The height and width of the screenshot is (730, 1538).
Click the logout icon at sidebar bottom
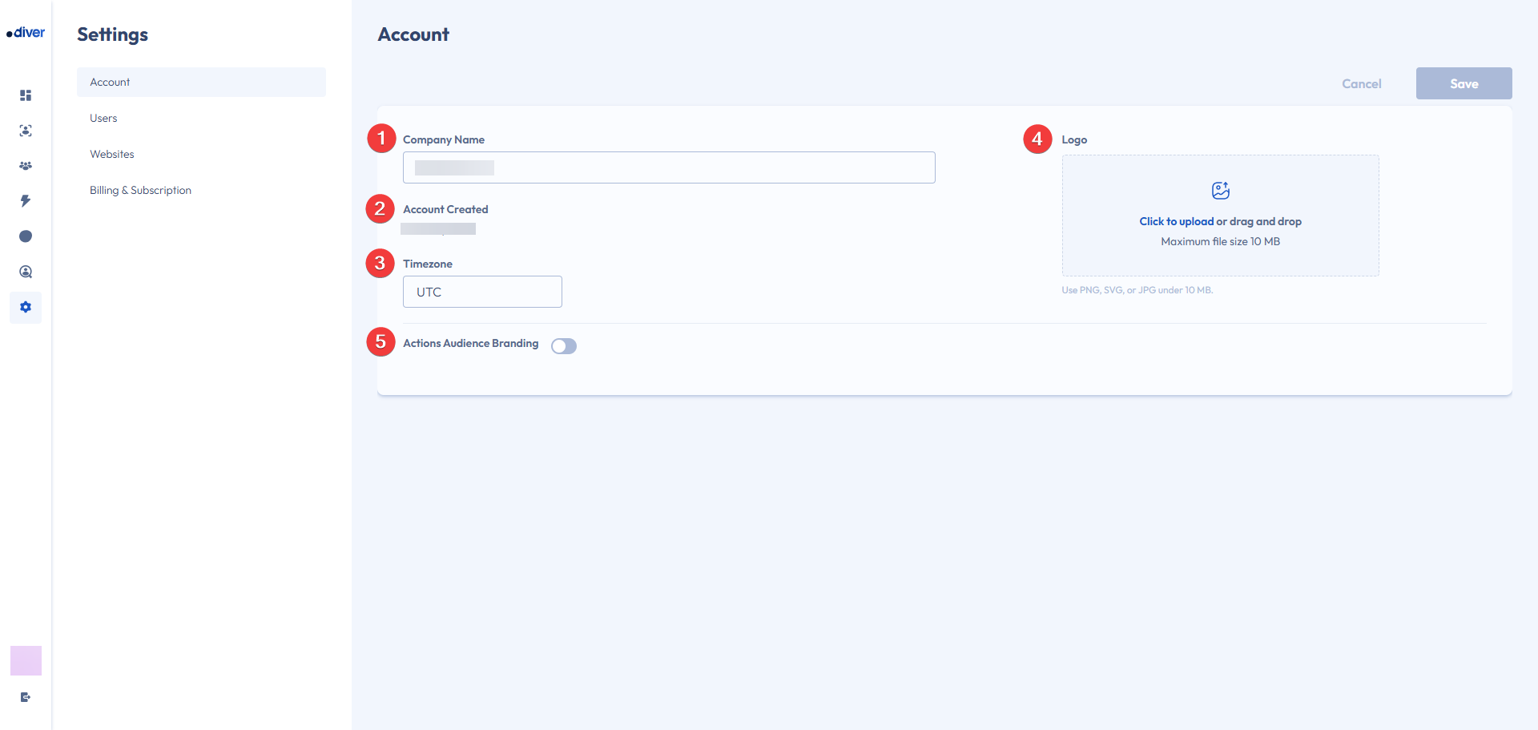tap(26, 697)
